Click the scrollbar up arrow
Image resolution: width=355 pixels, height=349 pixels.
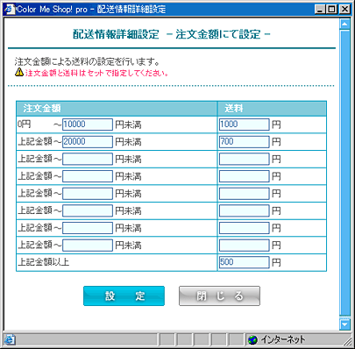pyautogui.click(x=345, y=24)
